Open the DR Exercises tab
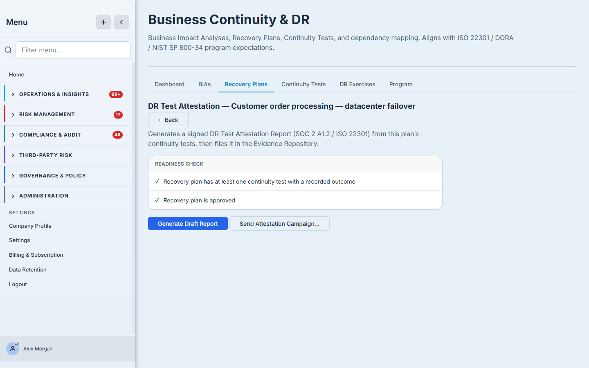This screenshot has width=589, height=368. pyautogui.click(x=357, y=84)
